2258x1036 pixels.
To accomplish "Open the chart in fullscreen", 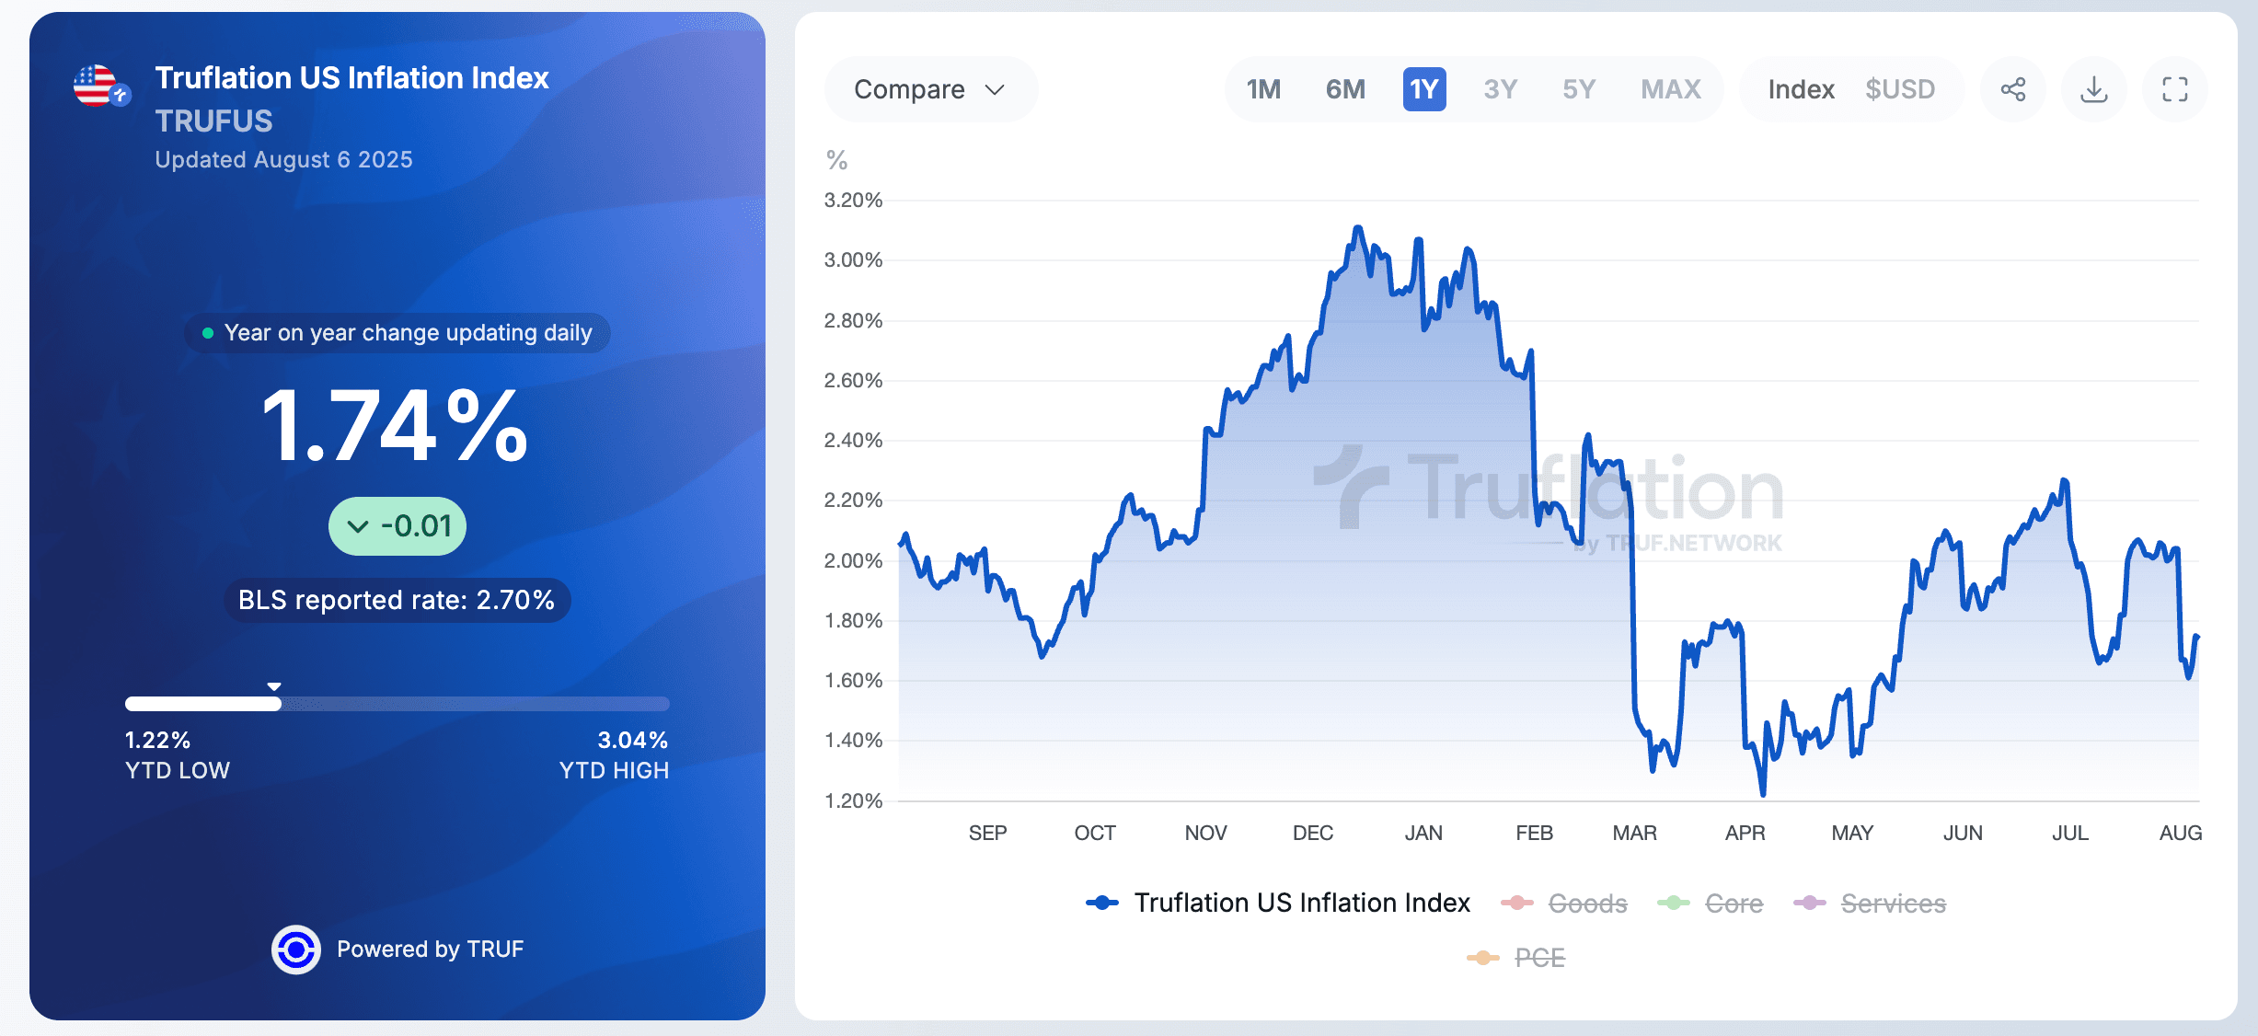I will point(2175,89).
